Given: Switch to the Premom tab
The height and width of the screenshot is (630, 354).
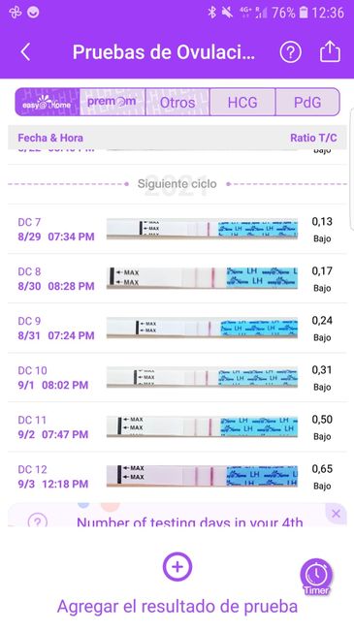Looking at the screenshot, I should pos(113,102).
